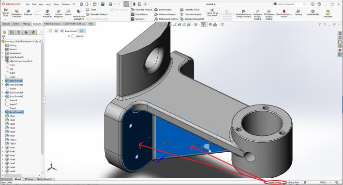The width and height of the screenshot is (343, 185).
Task: Switch to the PropertyManager panel tab
Action: click(12, 32)
